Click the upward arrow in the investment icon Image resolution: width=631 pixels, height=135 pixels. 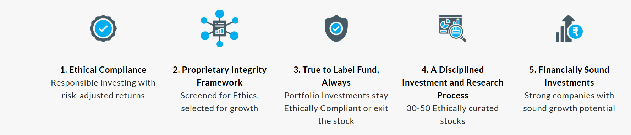tap(568, 21)
